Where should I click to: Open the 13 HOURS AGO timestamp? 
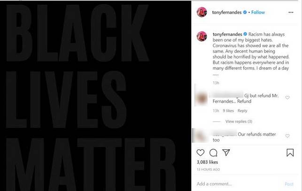tap(208, 169)
